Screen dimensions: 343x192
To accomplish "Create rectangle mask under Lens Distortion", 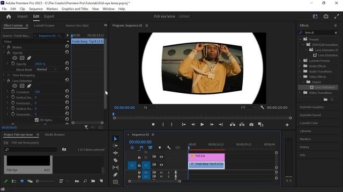I will 22,86.
